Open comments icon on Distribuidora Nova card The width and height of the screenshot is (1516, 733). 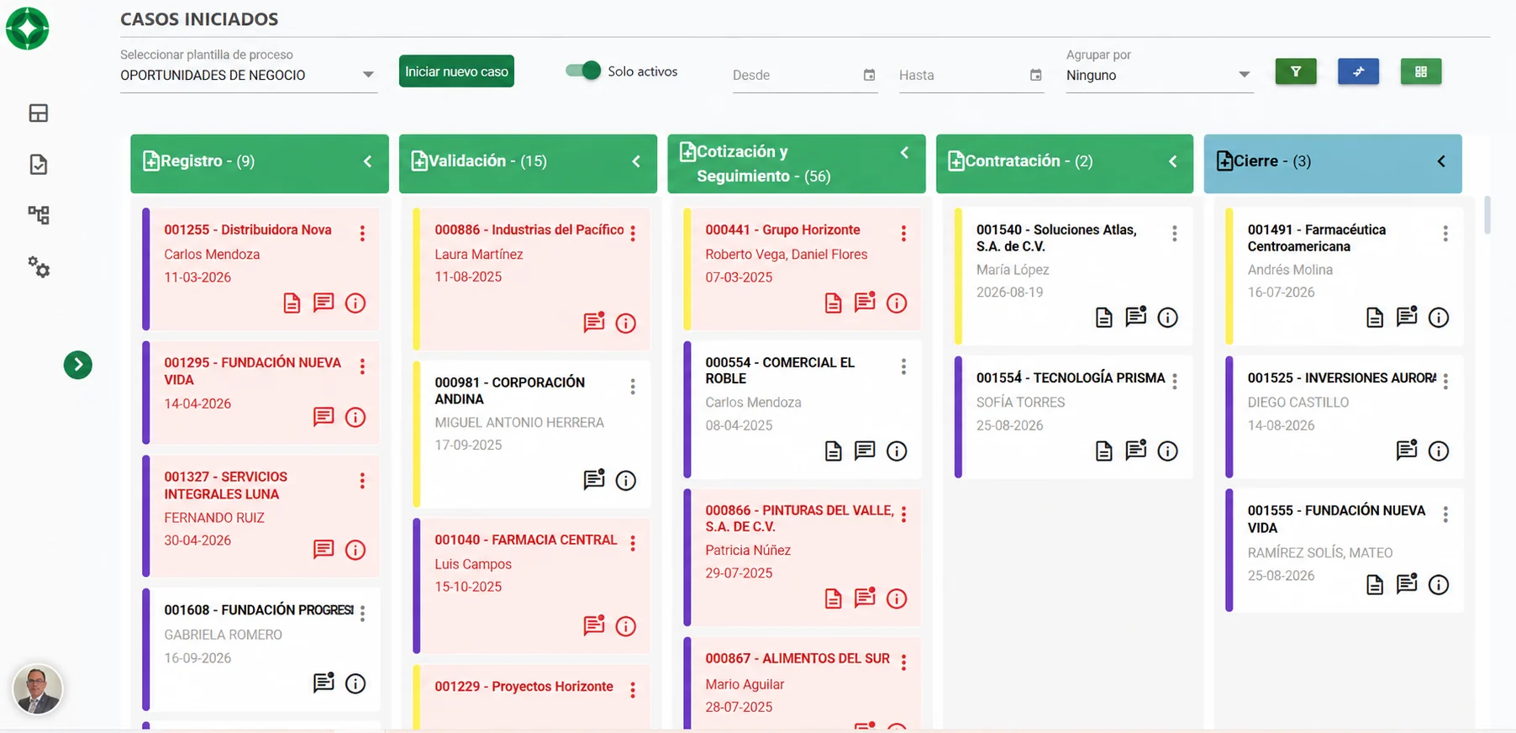pos(324,303)
